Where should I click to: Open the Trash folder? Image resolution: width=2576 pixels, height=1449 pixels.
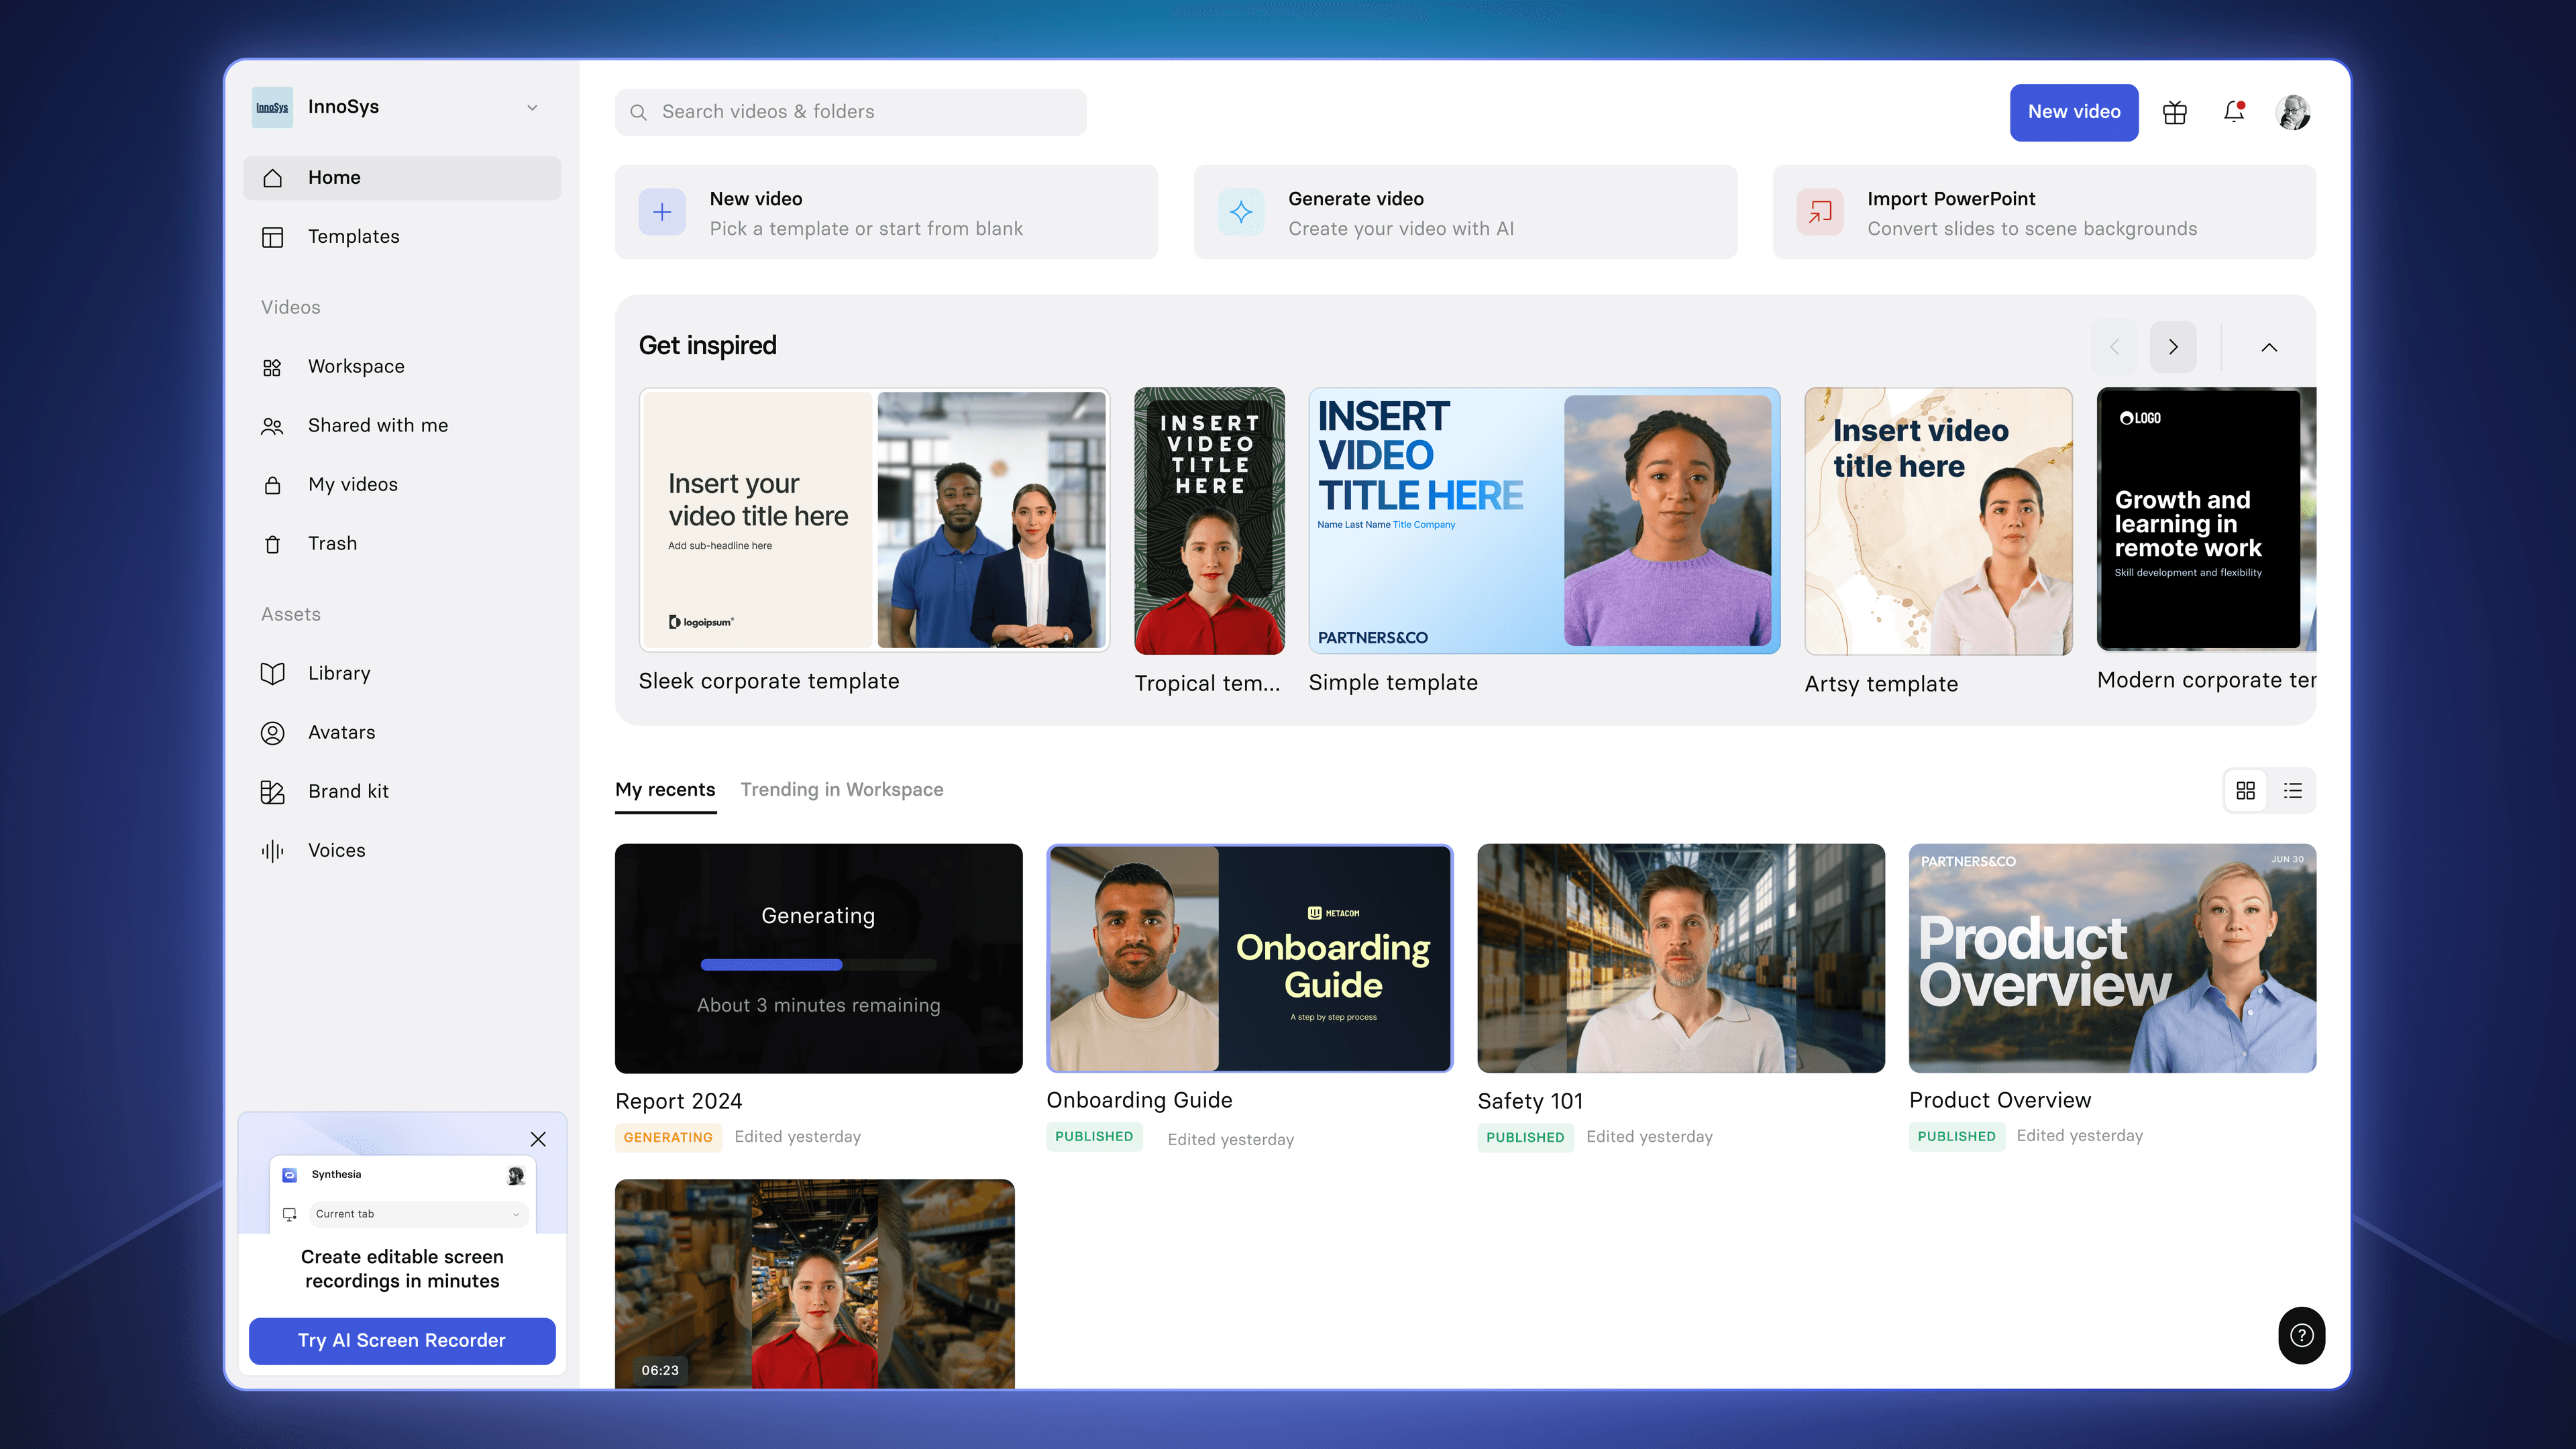[x=332, y=543]
